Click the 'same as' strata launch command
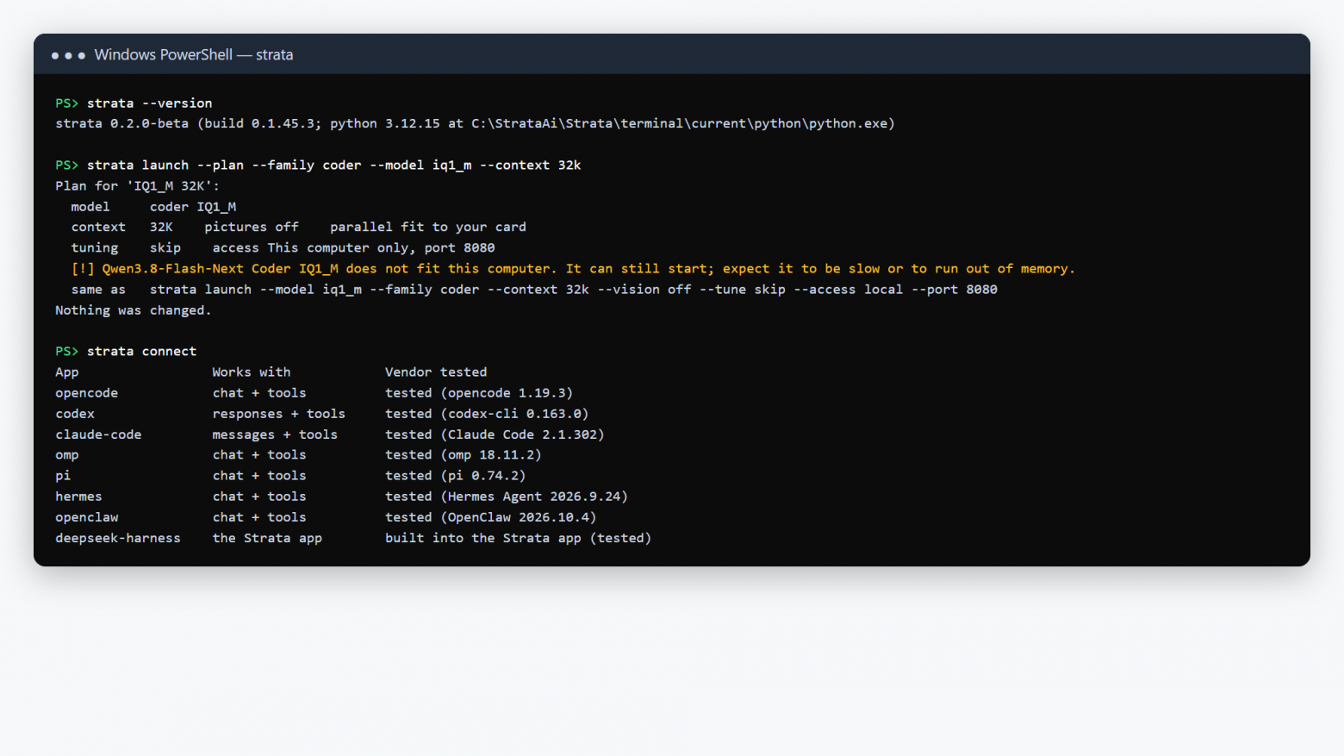1344x756 pixels. pos(574,289)
